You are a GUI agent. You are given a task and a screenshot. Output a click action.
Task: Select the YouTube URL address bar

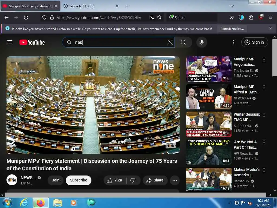[99, 18]
